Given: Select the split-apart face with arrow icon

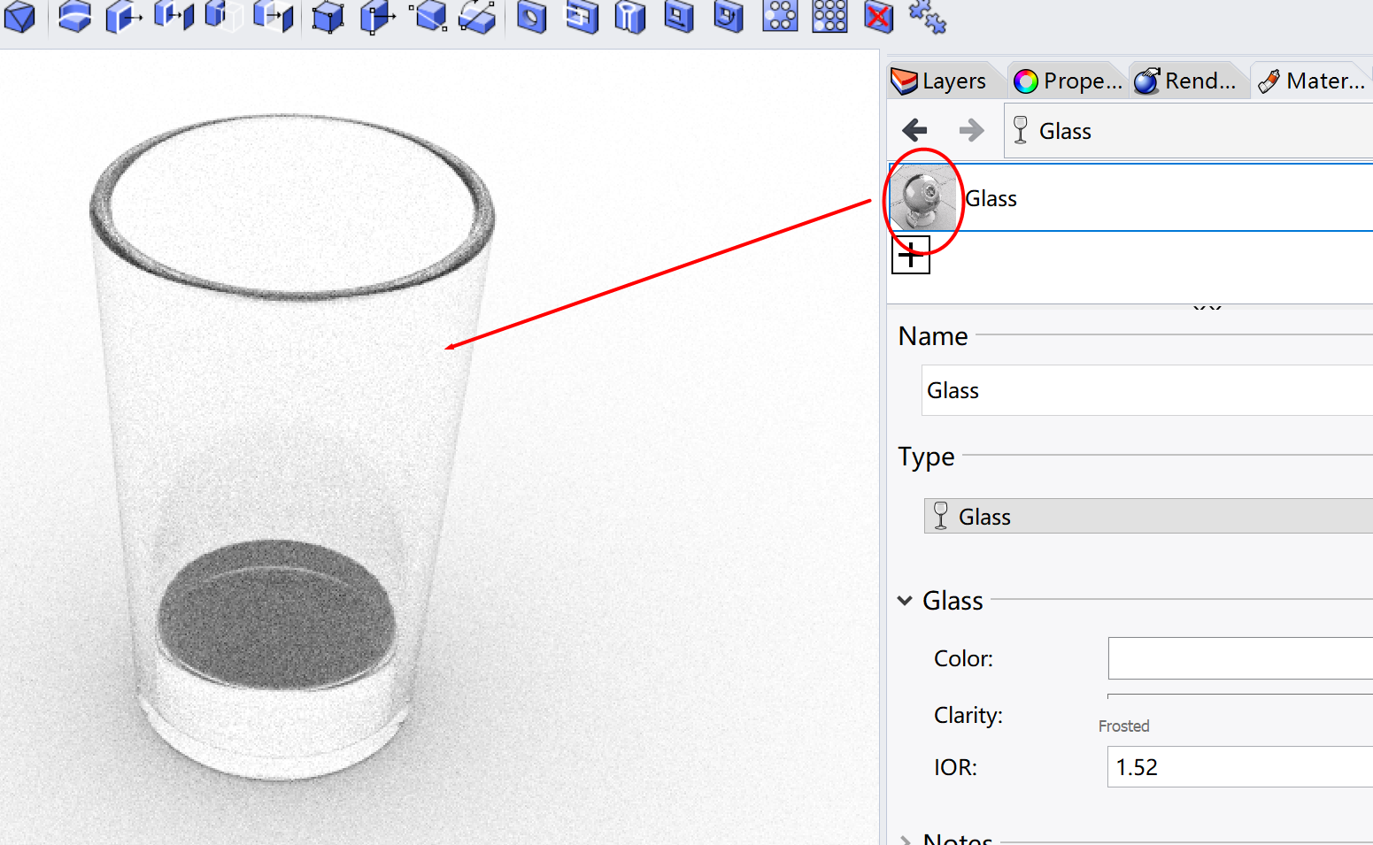Looking at the screenshot, I should pyautogui.click(x=174, y=17).
